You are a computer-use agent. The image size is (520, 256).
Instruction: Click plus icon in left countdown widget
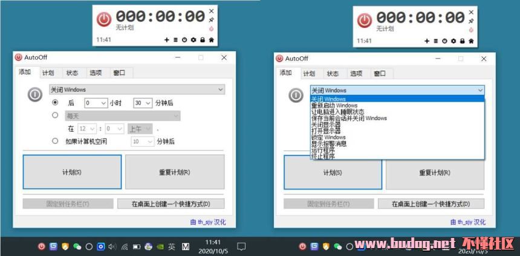click(x=167, y=40)
